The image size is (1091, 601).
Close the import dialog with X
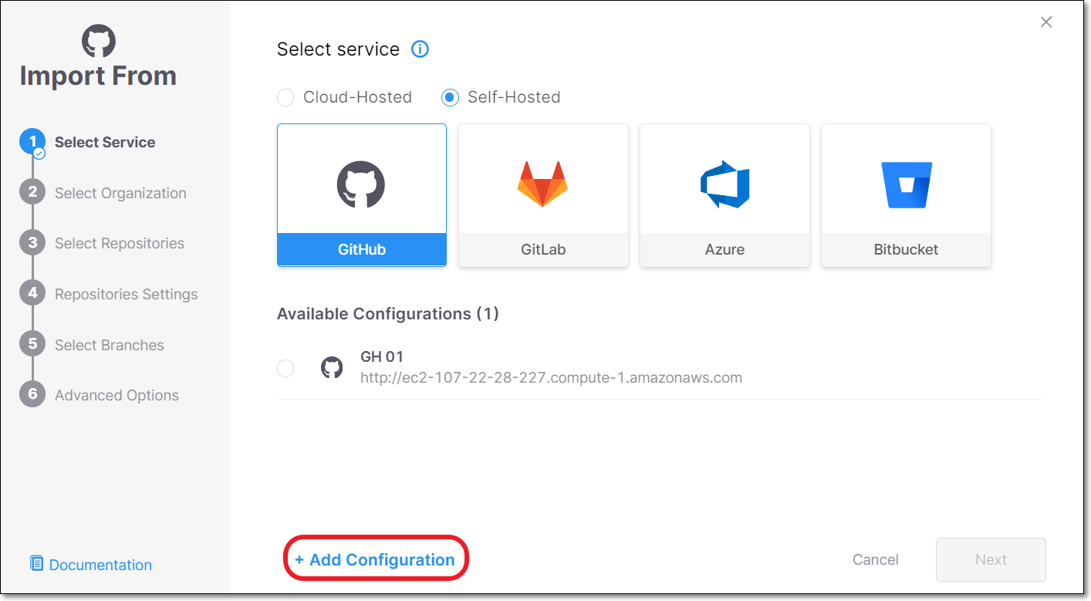point(1046,22)
